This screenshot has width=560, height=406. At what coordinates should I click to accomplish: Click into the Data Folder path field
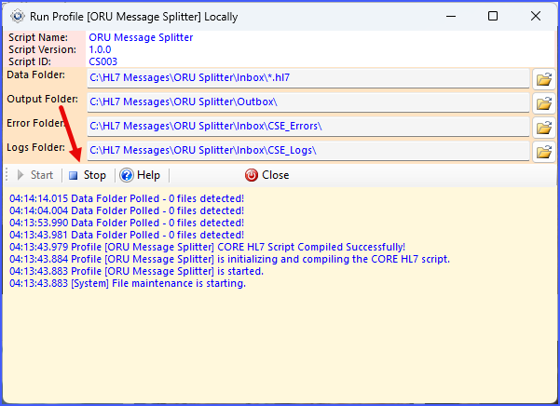coord(308,78)
